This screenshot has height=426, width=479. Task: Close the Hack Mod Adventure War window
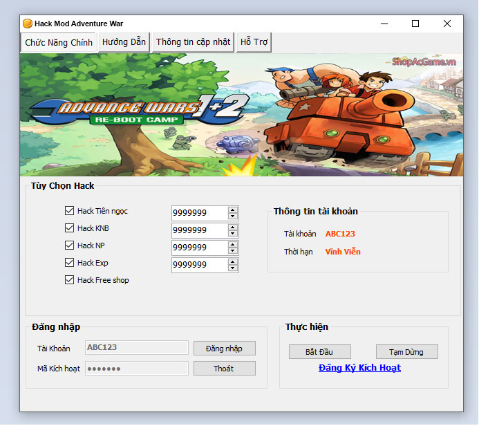(x=447, y=24)
